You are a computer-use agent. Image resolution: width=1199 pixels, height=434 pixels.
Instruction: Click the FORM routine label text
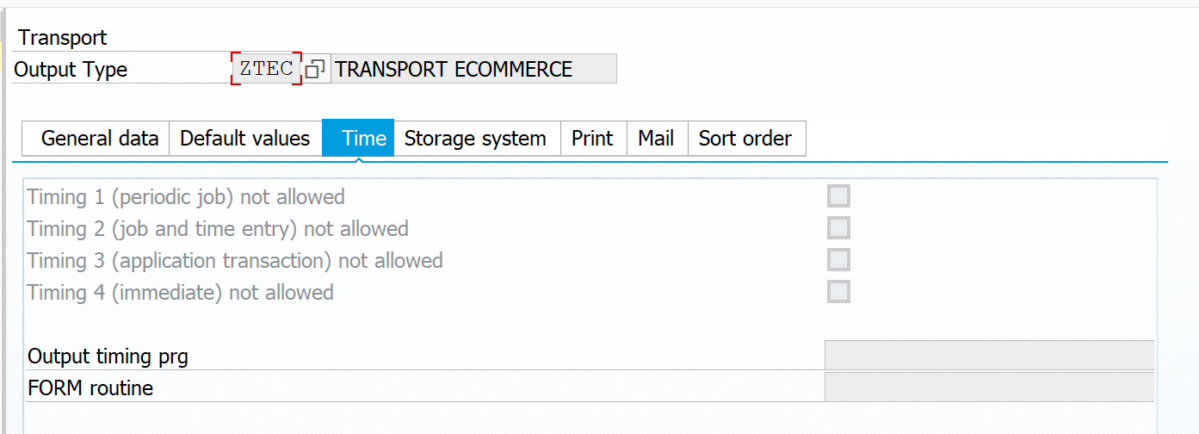point(90,388)
